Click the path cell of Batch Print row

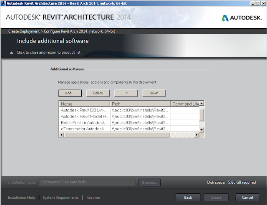click(x=140, y=123)
